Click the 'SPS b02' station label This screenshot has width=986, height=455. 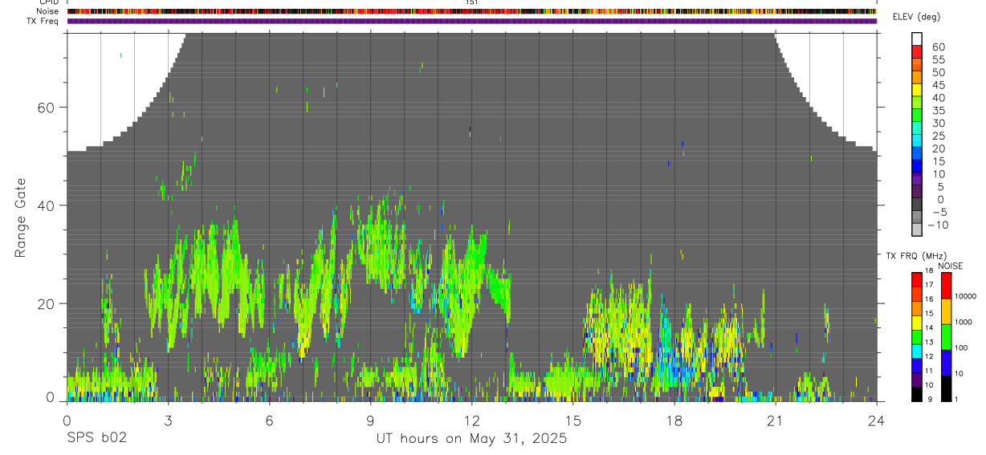click(96, 439)
